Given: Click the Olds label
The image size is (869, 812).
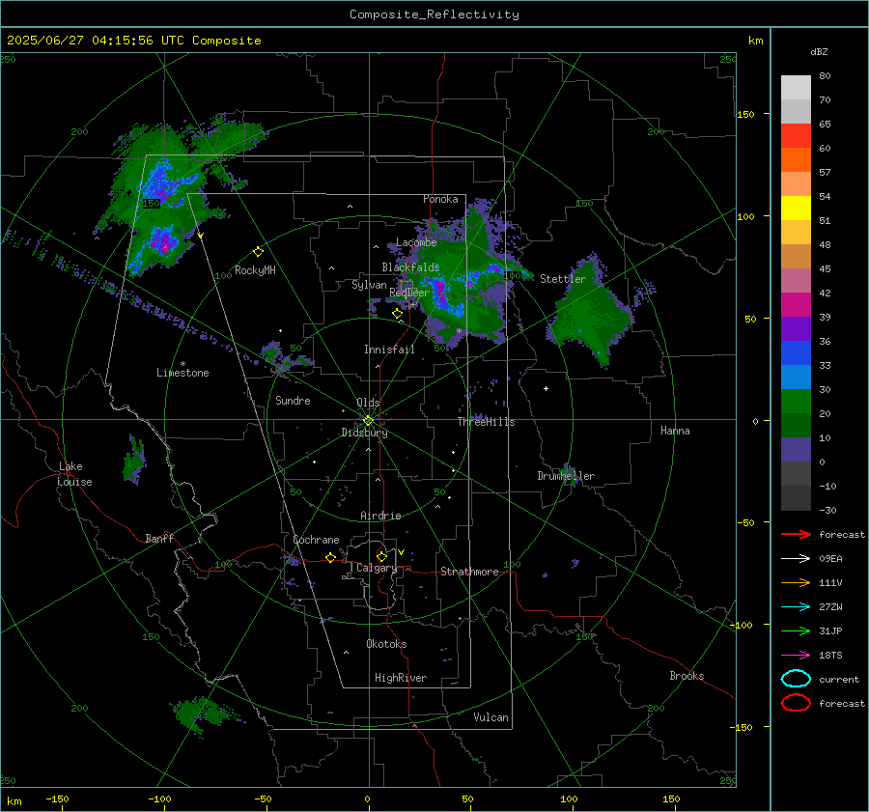Looking at the screenshot, I should point(368,403).
